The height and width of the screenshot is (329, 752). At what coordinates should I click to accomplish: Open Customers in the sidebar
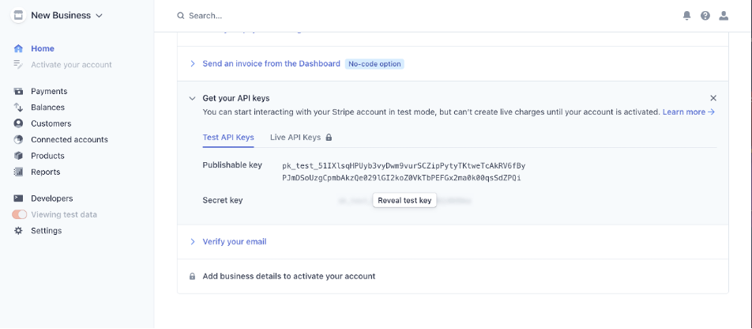pos(51,123)
